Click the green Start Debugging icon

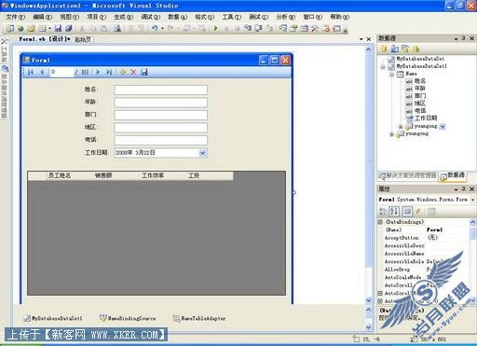(216, 29)
